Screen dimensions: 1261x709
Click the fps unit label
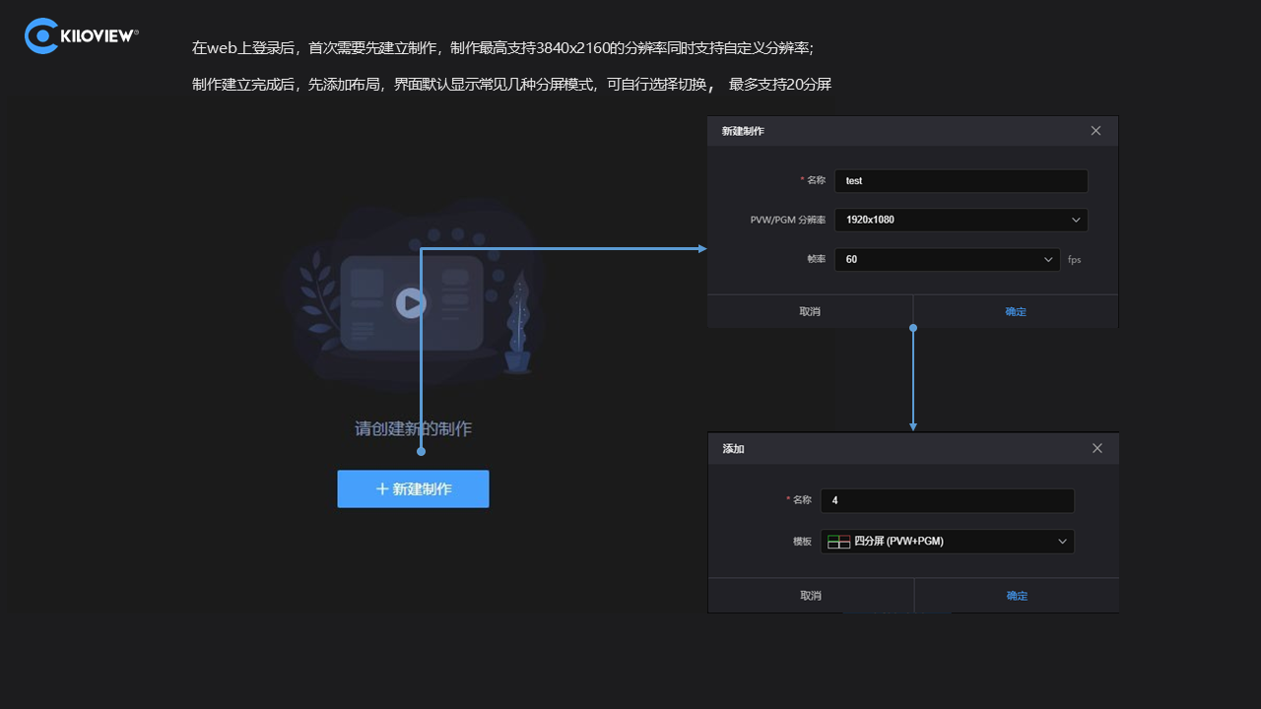click(x=1075, y=260)
